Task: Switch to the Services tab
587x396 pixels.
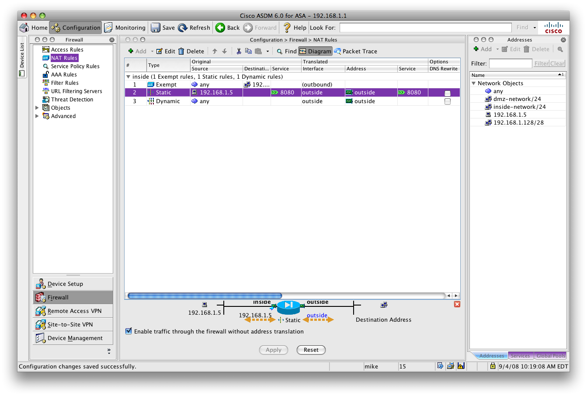Action: [x=520, y=356]
